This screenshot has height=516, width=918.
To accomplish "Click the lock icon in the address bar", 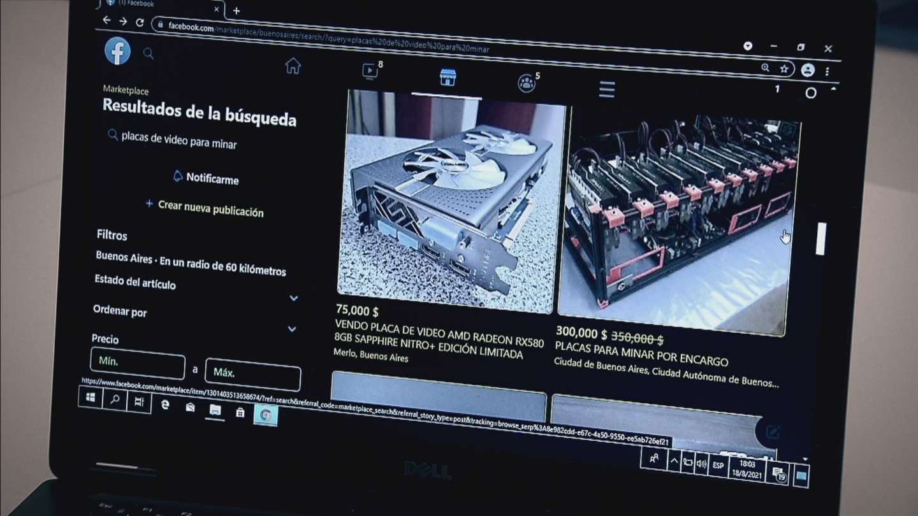I will click(x=159, y=24).
